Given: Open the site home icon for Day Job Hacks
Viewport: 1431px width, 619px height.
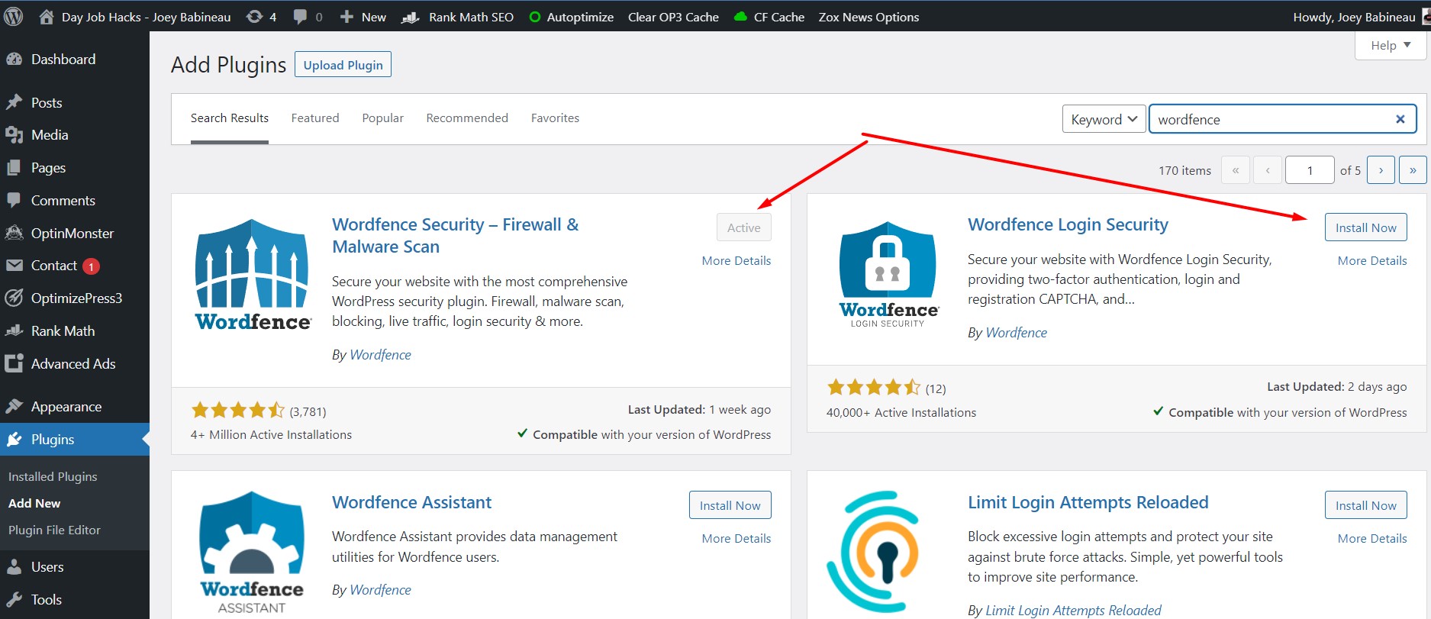Looking at the screenshot, I should point(47,17).
